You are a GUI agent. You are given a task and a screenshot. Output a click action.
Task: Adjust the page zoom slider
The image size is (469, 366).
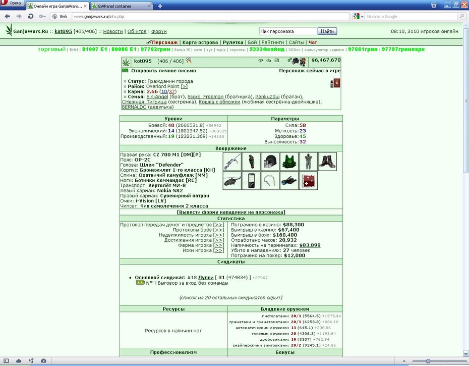click(428, 361)
